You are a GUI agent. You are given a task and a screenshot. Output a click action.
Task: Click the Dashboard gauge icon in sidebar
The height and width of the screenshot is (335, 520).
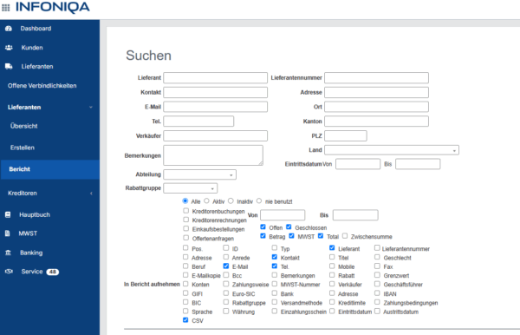(9, 29)
